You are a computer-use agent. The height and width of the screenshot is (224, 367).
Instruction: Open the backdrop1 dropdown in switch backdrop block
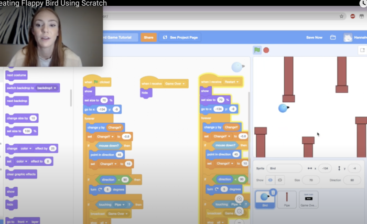(47, 88)
